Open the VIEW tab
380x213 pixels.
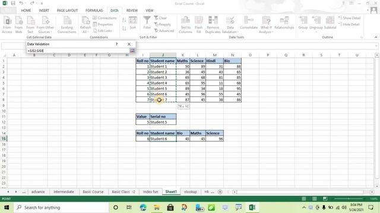pyautogui.click(x=149, y=11)
